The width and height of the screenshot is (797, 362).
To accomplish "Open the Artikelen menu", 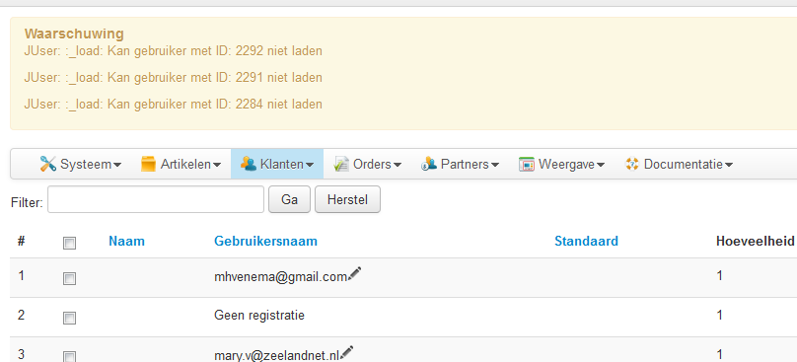I will pos(181,164).
